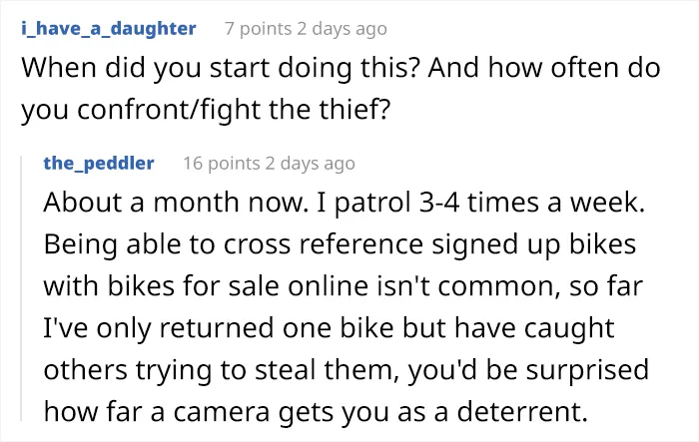Click the line 'how far a camera gets you'
The image size is (699, 442).
316,412
